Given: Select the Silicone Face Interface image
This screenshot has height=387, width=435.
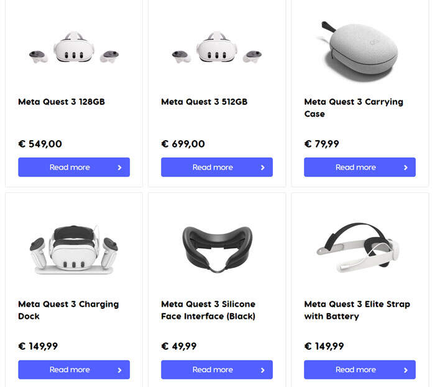Looking at the screenshot, I should pos(217,248).
